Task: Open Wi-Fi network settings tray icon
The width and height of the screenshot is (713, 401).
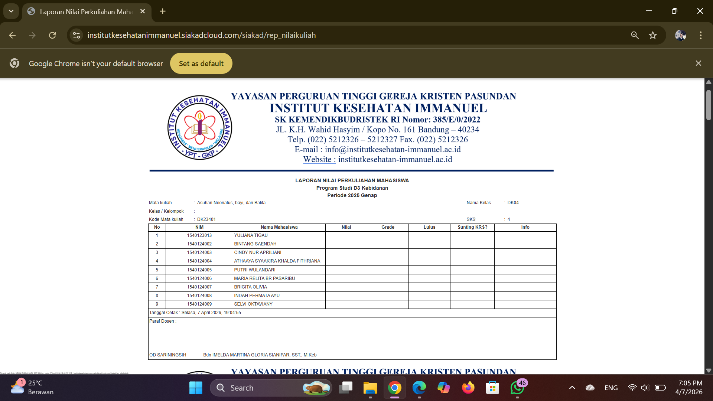Action: (632, 388)
